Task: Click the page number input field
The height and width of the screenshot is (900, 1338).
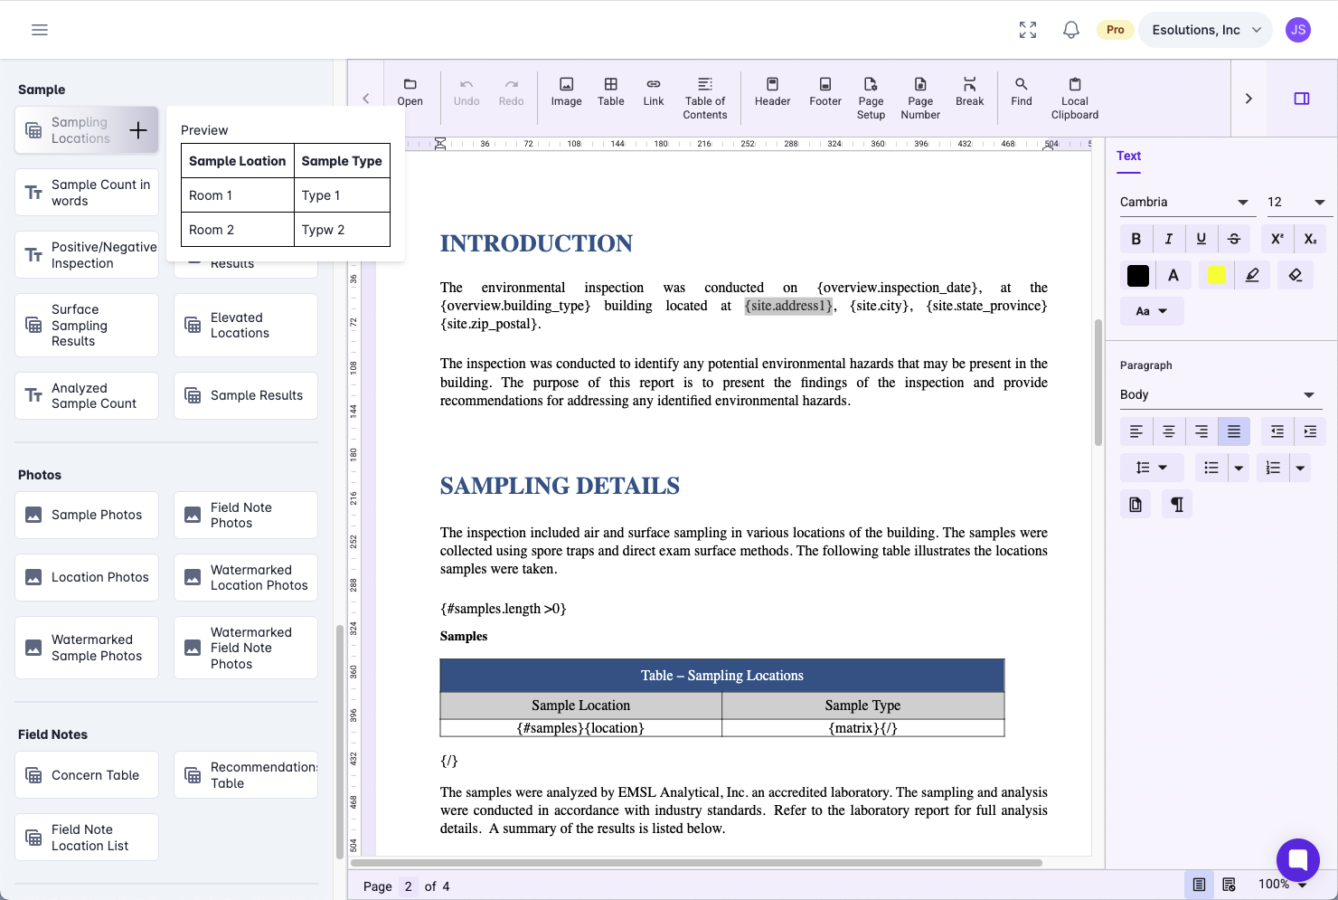Action: 409,886
